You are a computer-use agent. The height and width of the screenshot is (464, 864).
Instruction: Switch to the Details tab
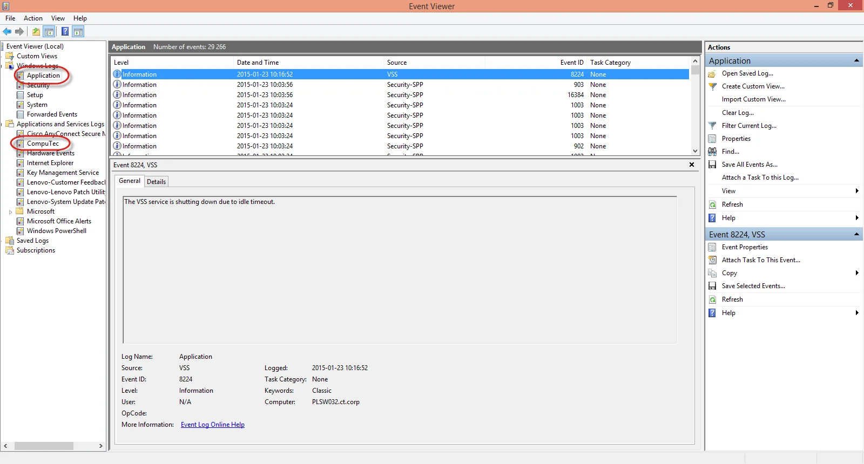coord(156,182)
